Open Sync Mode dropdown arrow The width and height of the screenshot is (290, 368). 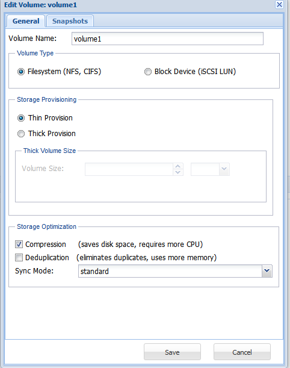coord(267,271)
